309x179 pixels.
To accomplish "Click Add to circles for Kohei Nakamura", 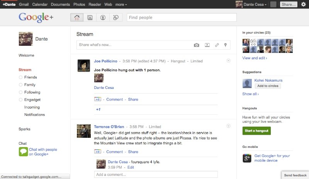I will point(268,86).
